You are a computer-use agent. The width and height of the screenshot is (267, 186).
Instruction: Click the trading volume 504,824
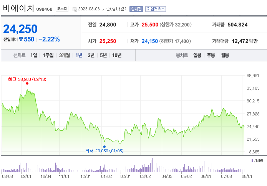coord(237,25)
